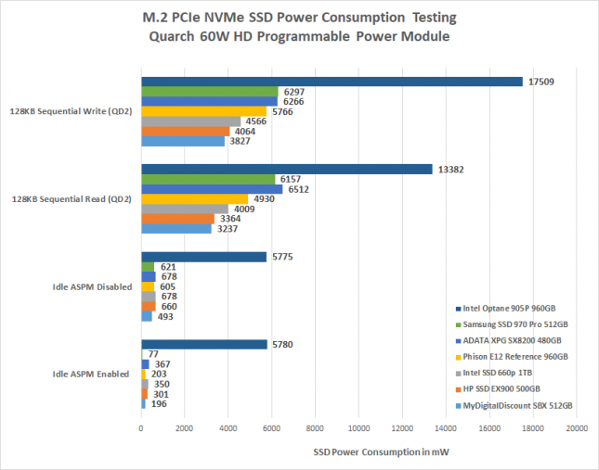The image size is (599, 470).
Task: Click the Idle ASPM Enabled category label
Action: coord(90,375)
